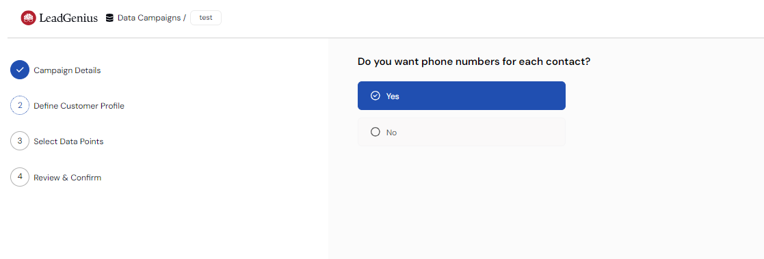Go to Review & Confirm step
This screenshot has width=764, height=259.
pyautogui.click(x=68, y=178)
